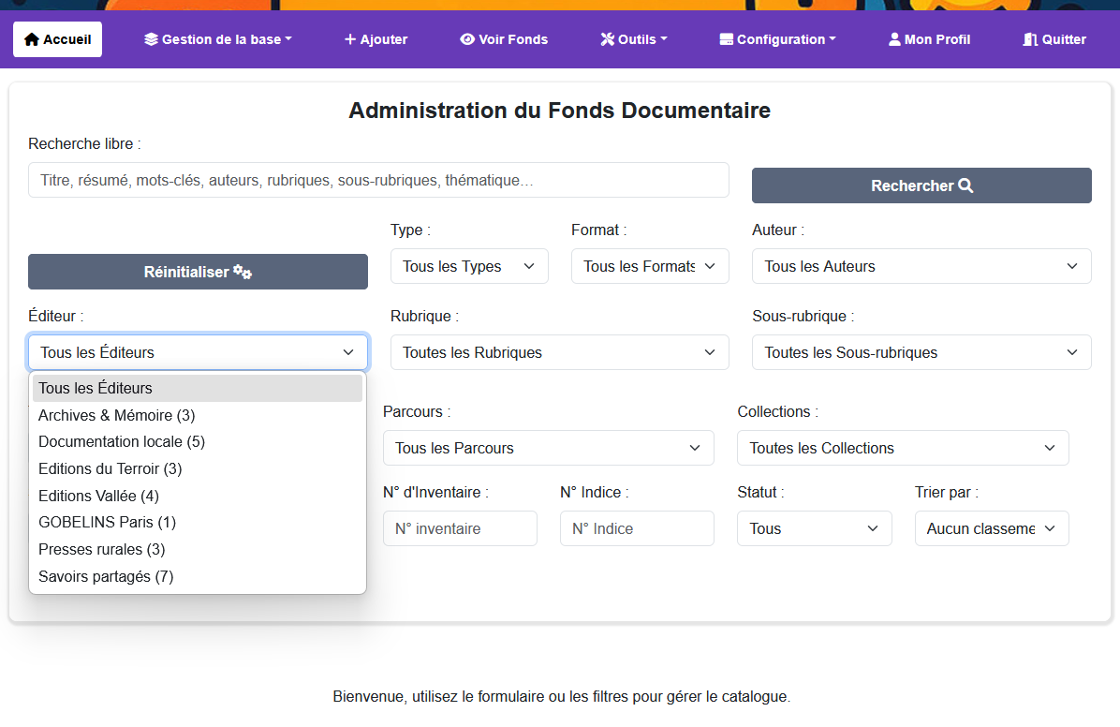Reset filters with Réinitialiser button

point(198,272)
